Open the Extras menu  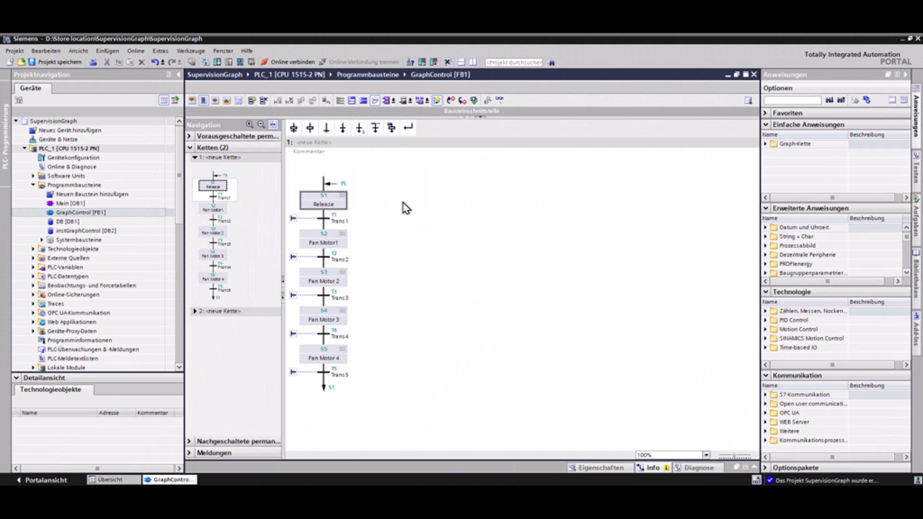(160, 51)
